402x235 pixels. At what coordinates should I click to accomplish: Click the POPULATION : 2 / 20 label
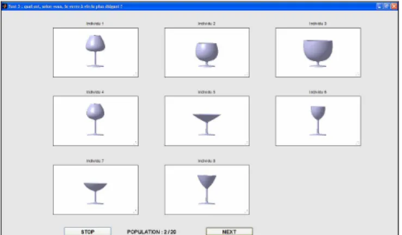pyautogui.click(x=152, y=232)
